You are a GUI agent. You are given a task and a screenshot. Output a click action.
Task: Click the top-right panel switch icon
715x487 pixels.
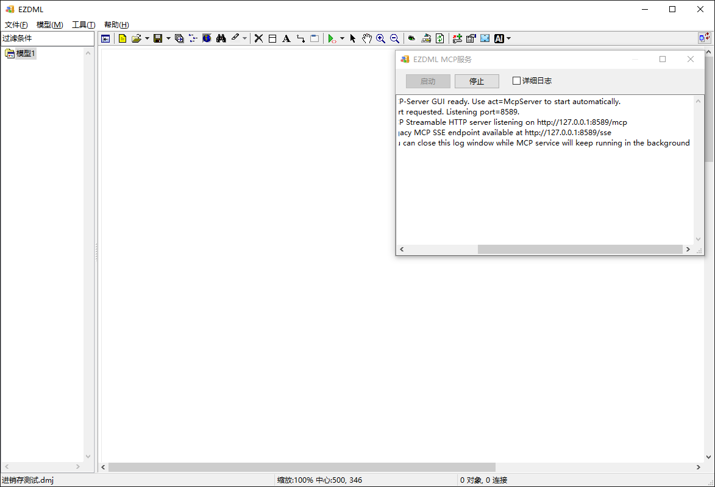coord(704,38)
